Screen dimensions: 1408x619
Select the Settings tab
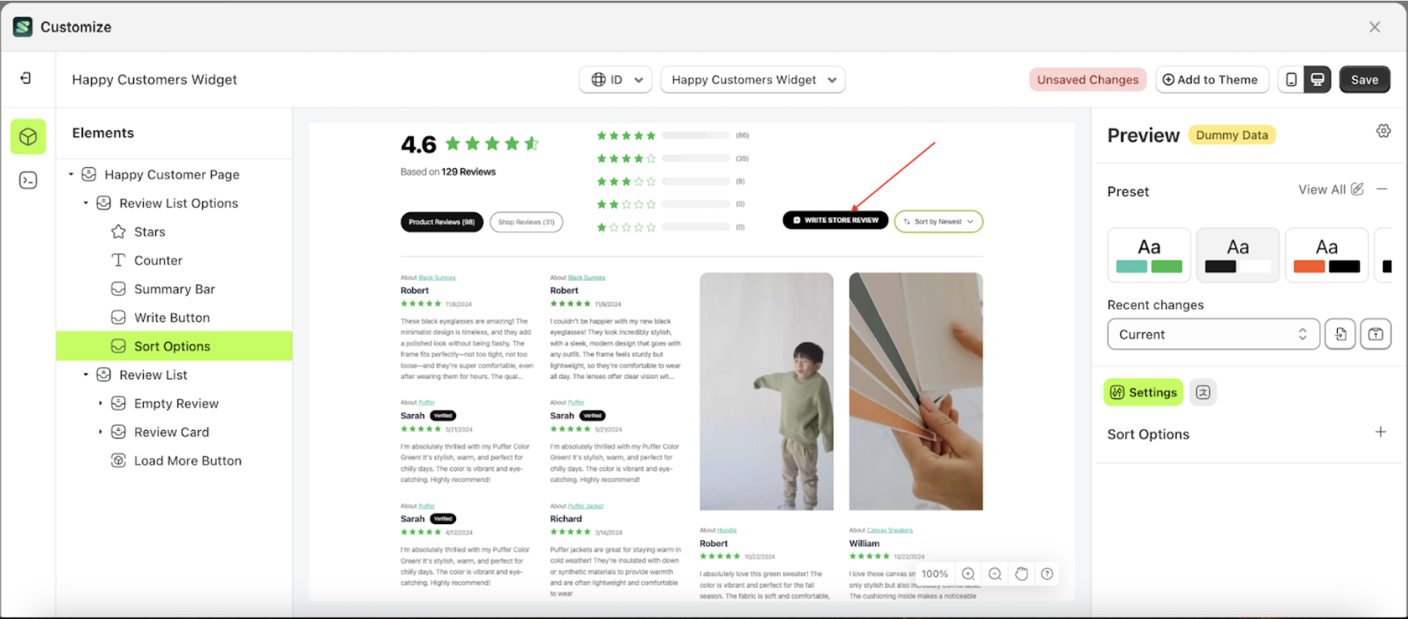click(x=1143, y=392)
